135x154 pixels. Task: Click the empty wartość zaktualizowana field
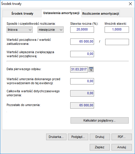[x=117, y=42]
